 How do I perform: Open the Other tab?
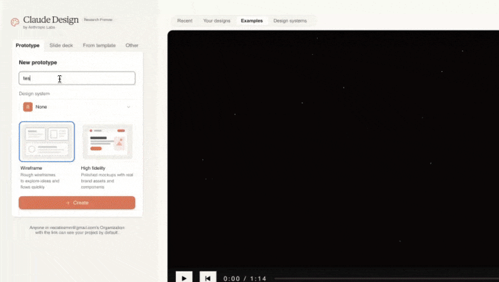point(132,45)
